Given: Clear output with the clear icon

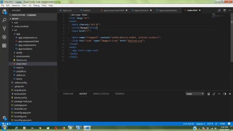Looking at the screenshot, I should click(209, 94).
